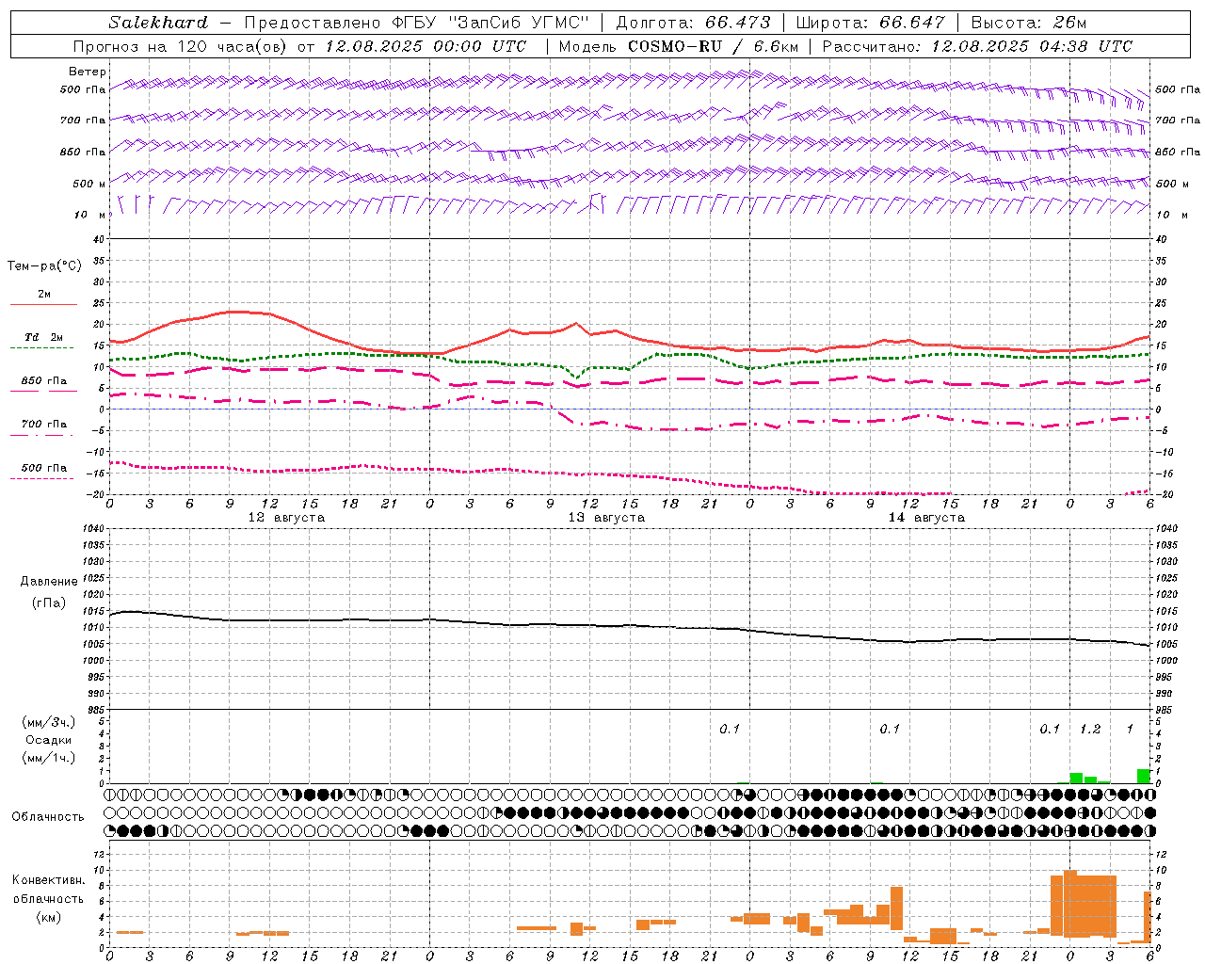
Task: Click the 12 августа date label
Action: click(x=286, y=518)
